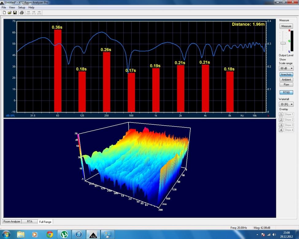Open a file with the folder icon
This screenshot has width=299, height=239.
pyautogui.click(x=10, y=13)
